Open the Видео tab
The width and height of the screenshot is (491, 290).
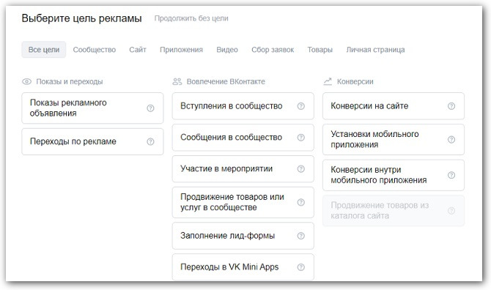pos(227,50)
